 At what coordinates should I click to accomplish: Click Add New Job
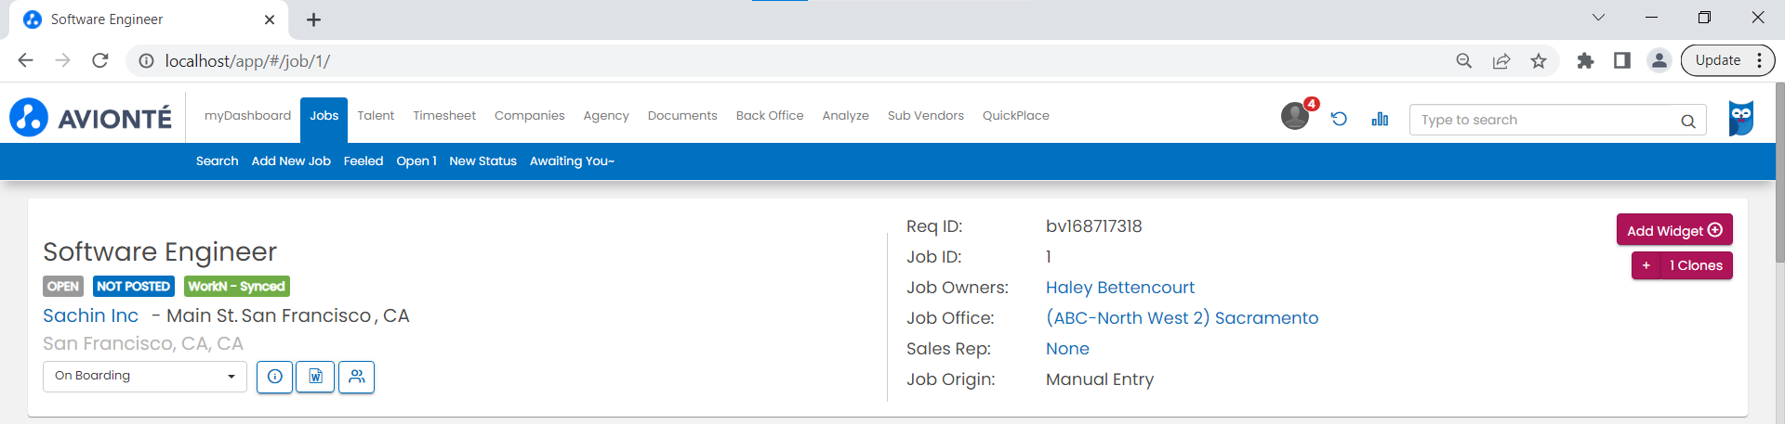291,161
